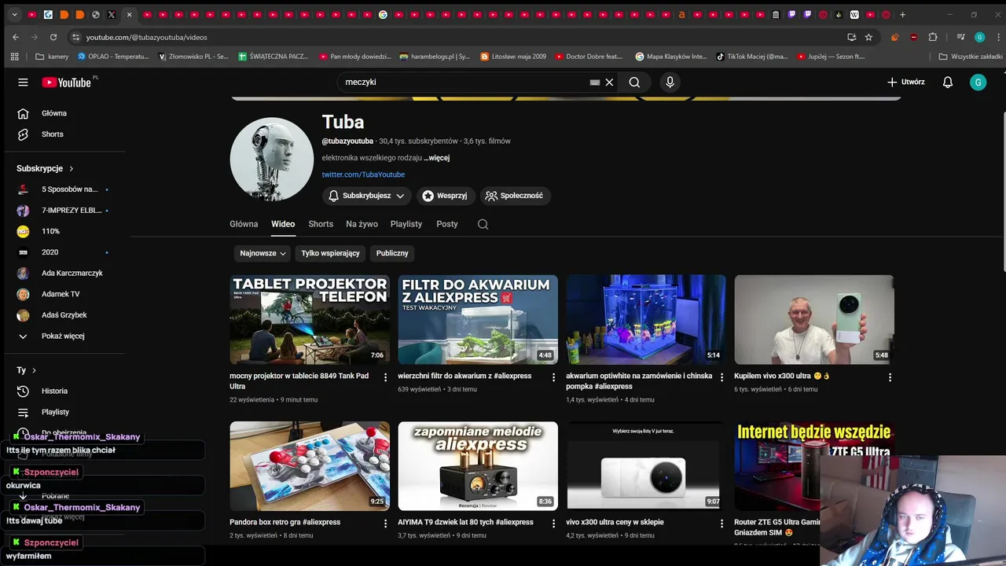Click the browser address bar URL

147,37
